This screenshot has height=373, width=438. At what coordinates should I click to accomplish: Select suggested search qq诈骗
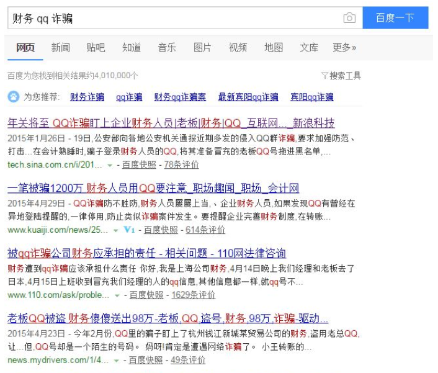129,97
